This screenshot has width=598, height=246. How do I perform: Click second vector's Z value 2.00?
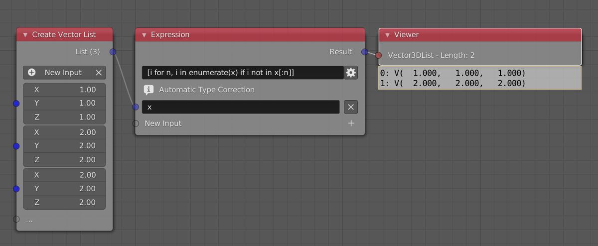64,160
